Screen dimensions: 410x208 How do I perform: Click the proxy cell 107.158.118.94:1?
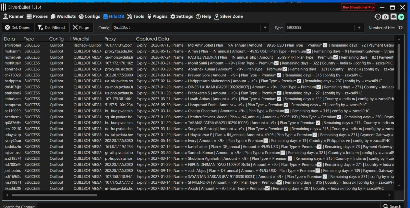tap(119, 177)
